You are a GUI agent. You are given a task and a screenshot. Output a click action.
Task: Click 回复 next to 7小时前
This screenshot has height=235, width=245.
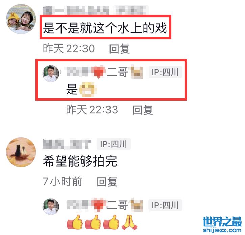pyautogui.click(x=107, y=182)
